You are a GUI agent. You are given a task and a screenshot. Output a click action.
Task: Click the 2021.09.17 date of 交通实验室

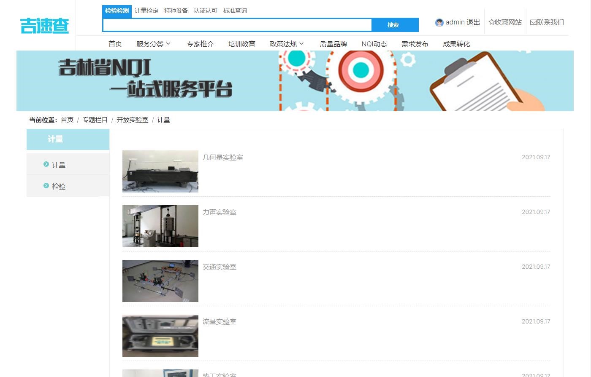pos(536,267)
